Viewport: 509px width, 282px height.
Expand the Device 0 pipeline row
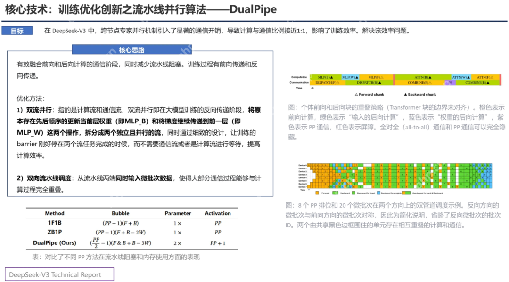tap(302, 164)
